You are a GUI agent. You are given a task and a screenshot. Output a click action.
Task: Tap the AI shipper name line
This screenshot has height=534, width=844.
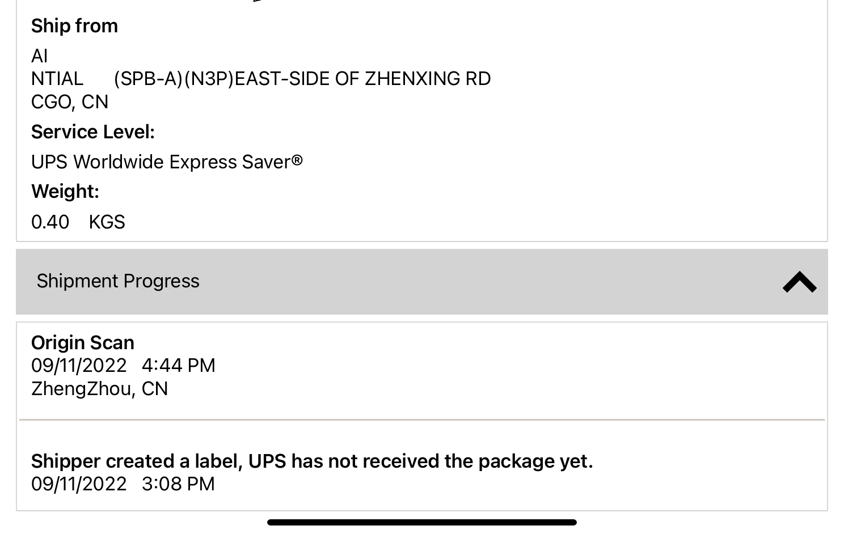tap(40, 56)
